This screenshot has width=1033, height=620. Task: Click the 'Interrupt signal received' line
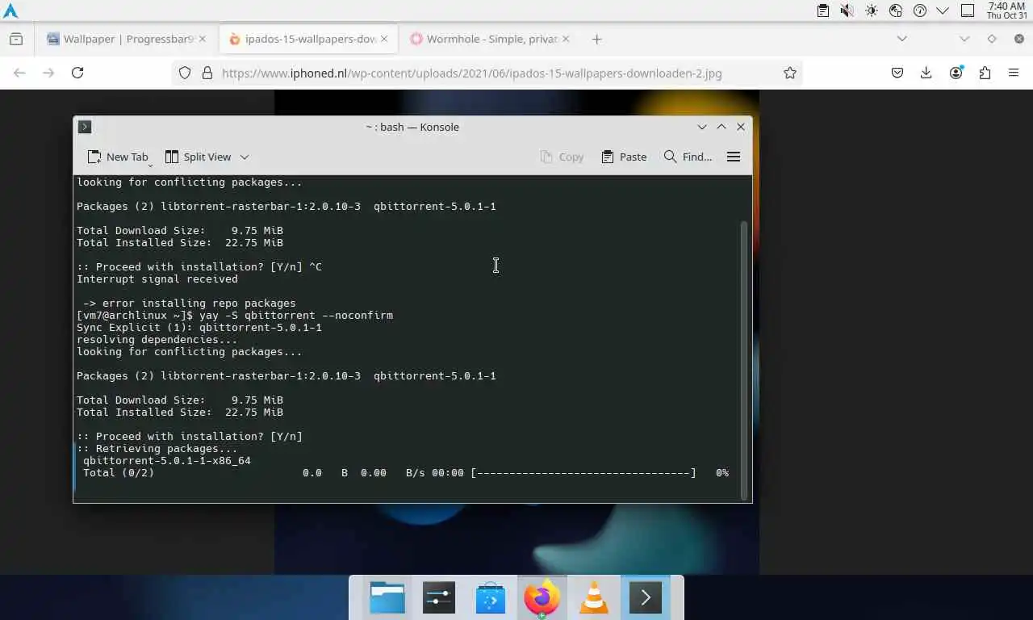pyautogui.click(x=157, y=279)
